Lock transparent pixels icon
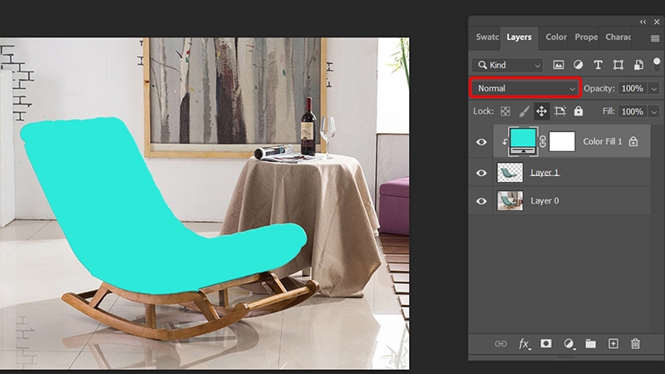 505,111
